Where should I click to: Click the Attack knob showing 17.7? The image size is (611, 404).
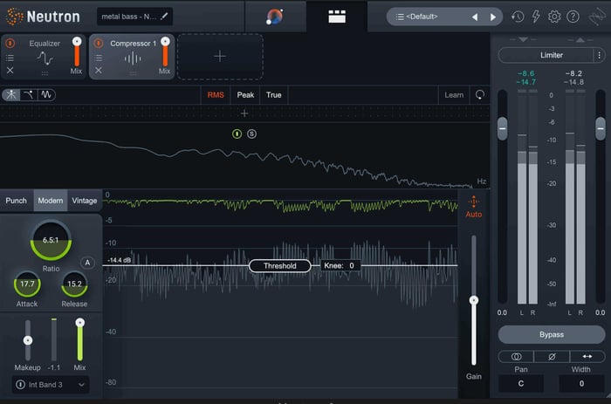(27, 284)
